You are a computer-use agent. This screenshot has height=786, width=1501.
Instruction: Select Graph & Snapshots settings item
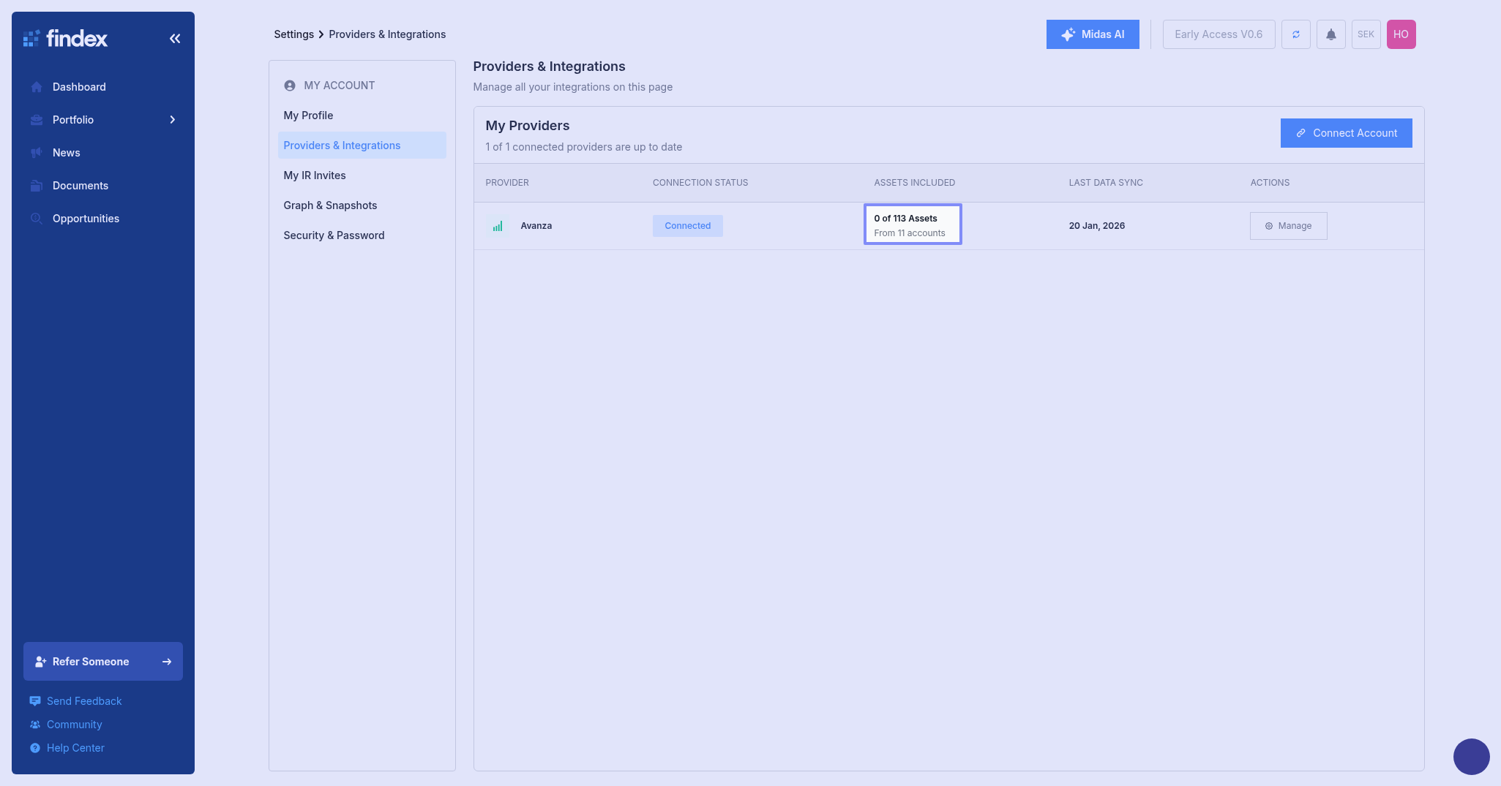(362, 205)
